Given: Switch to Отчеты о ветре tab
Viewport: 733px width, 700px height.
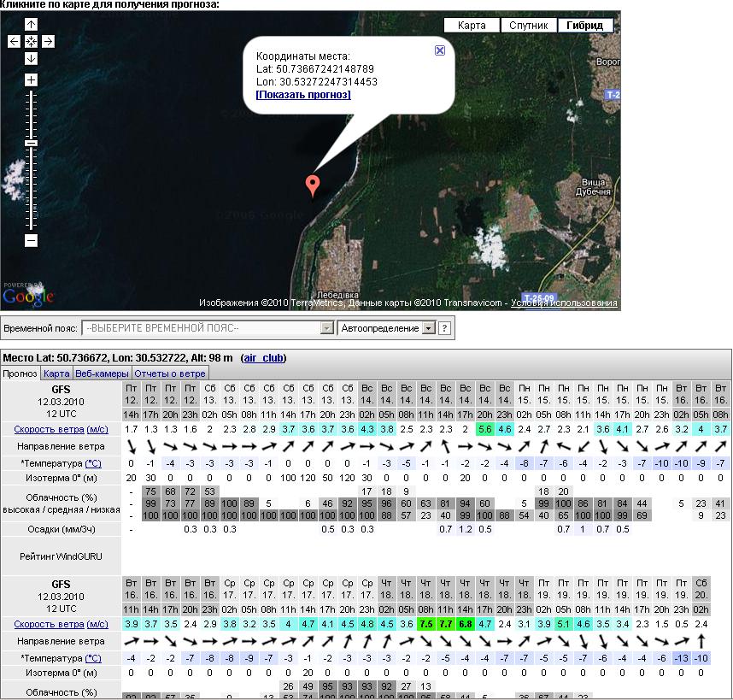Looking at the screenshot, I should 170,374.
